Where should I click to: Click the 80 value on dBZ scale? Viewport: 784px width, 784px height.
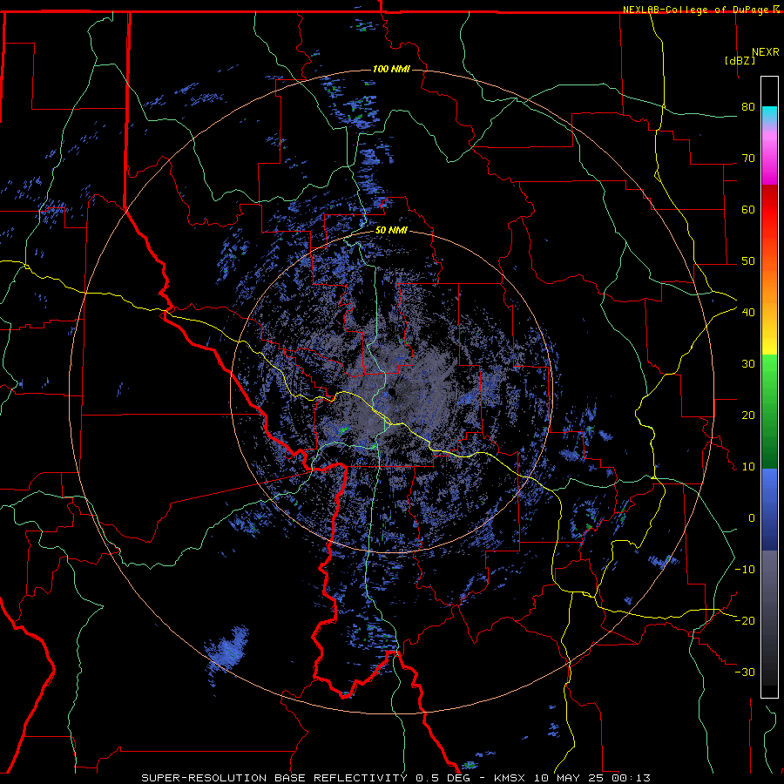[748, 107]
